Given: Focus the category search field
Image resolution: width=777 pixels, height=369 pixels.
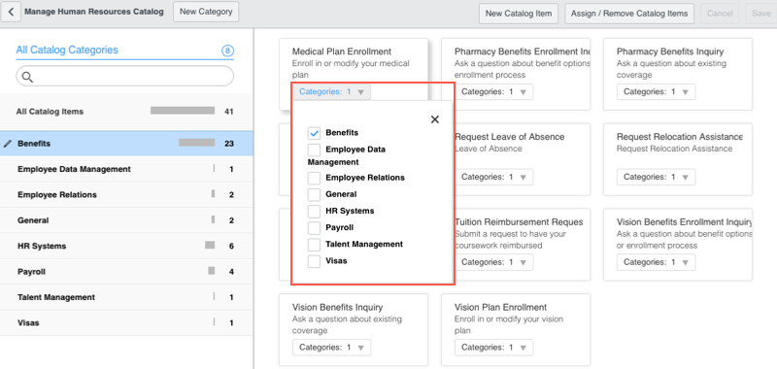Looking at the screenshot, I should [x=125, y=77].
